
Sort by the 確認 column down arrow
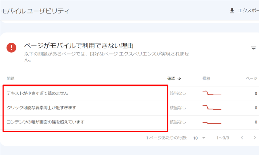(179, 78)
